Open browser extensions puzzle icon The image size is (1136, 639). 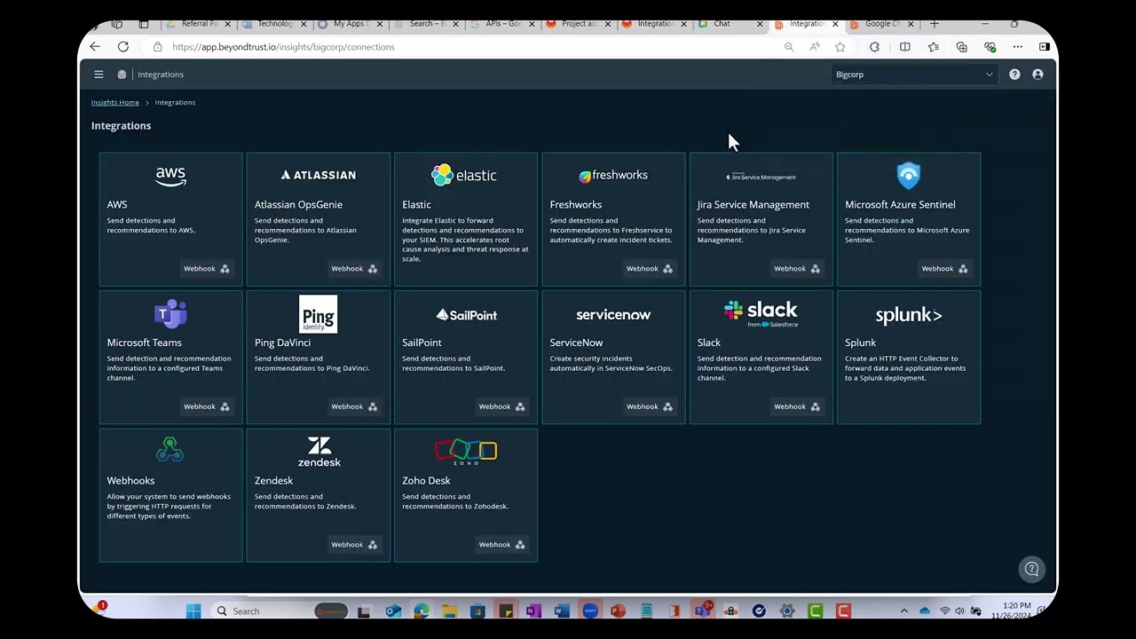pos(874,47)
